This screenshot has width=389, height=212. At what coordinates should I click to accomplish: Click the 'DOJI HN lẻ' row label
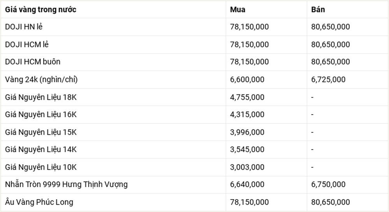24,26
